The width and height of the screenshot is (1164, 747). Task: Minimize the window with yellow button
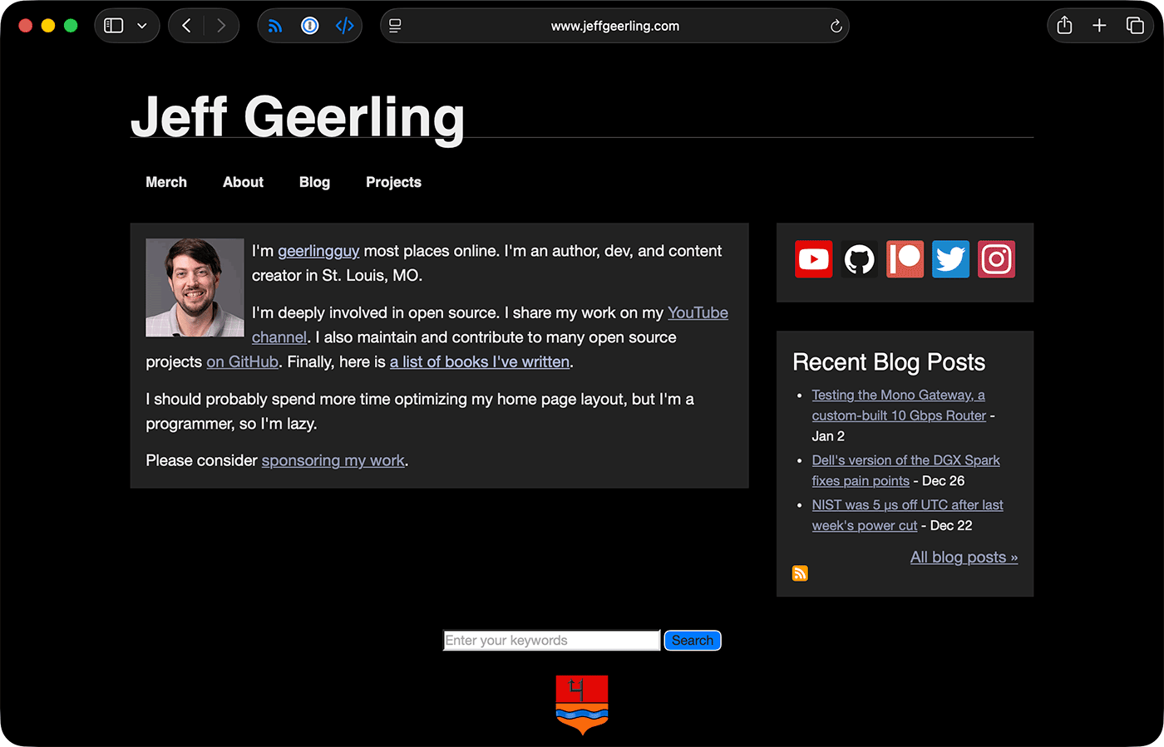48,26
